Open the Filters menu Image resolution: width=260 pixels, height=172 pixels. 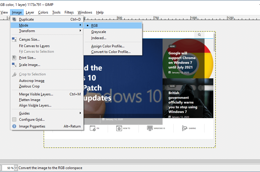(x=69, y=12)
